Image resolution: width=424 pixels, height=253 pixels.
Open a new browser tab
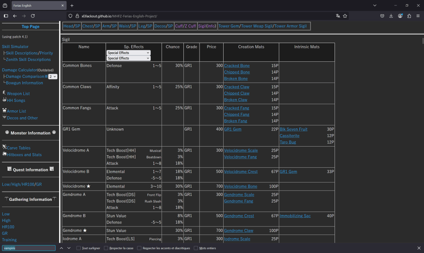(x=72, y=5)
